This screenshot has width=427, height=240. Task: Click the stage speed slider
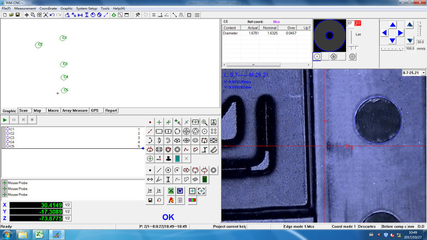click(x=392, y=49)
